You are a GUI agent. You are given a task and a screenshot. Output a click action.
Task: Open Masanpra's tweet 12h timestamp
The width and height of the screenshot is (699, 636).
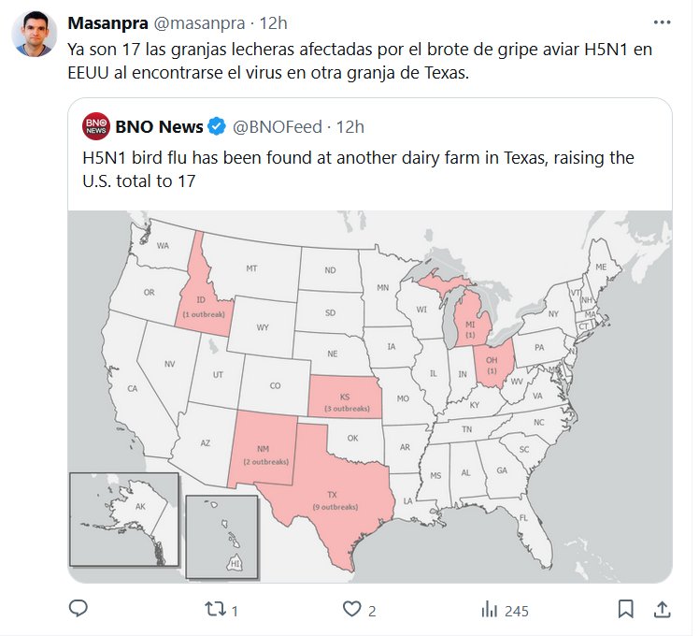pos(274,22)
